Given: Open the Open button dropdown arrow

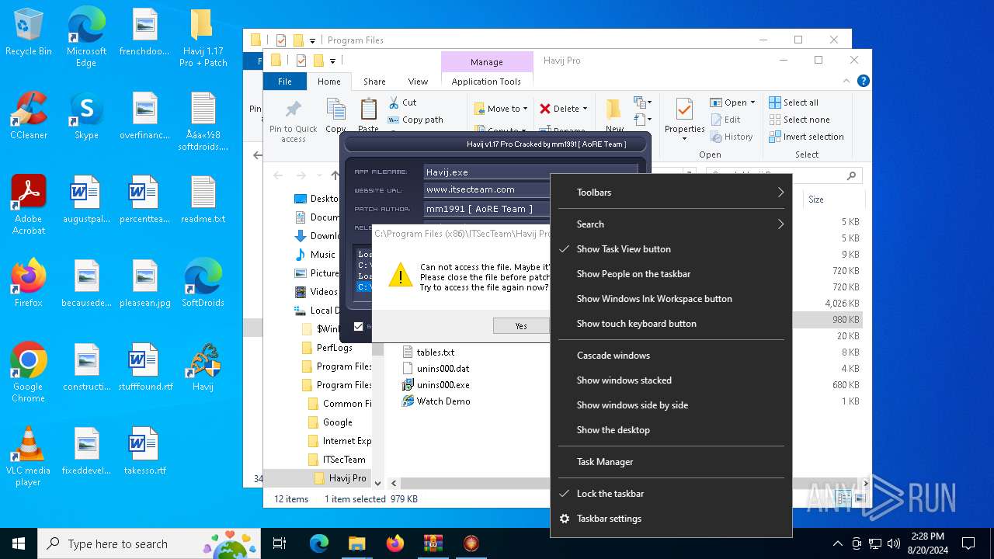Looking at the screenshot, I should click(752, 102).
